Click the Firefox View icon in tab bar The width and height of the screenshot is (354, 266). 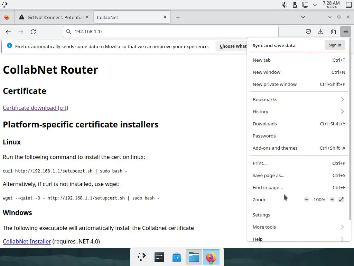pos(7,17)
